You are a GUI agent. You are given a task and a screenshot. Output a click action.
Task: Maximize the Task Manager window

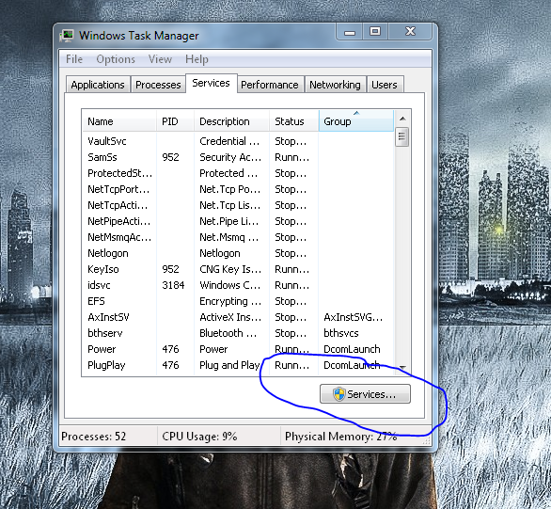375,32
